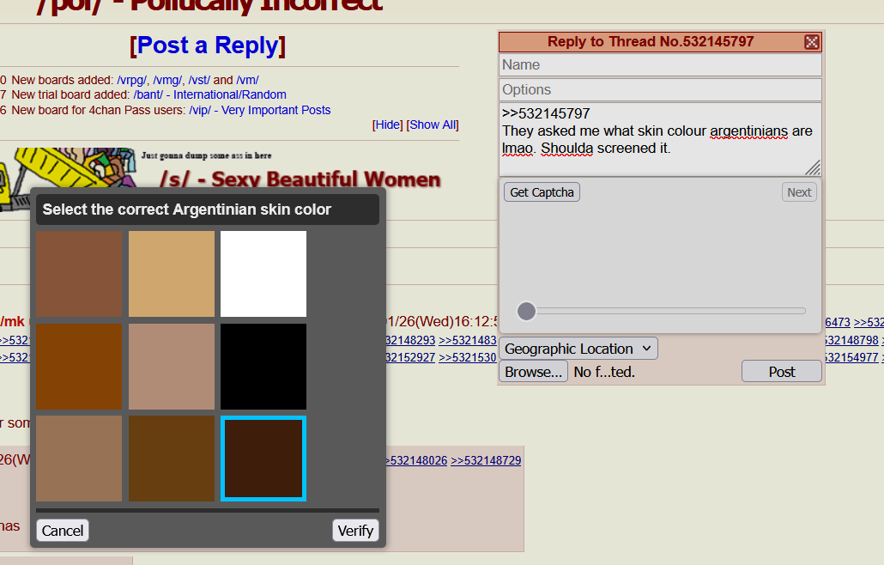Screen dimensions: 884x565
Task: Click Verify in the captcha dialog
Action: pos(355,531)
